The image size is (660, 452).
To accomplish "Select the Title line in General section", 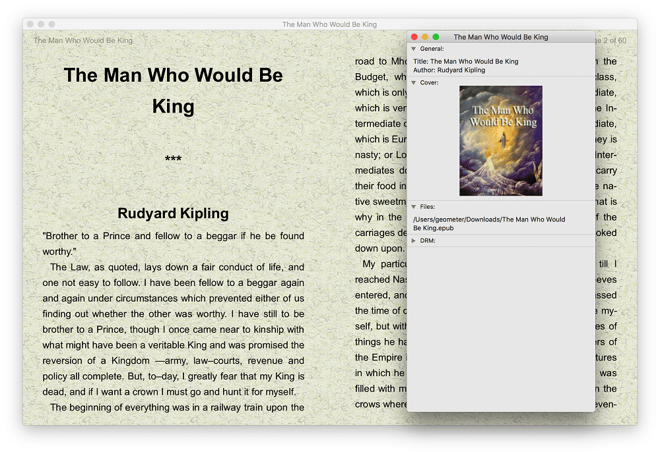I will [465, 61].
